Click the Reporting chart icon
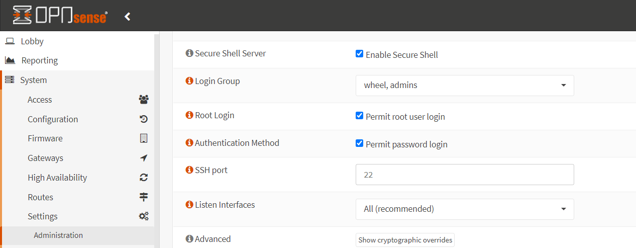 point(10,60)
